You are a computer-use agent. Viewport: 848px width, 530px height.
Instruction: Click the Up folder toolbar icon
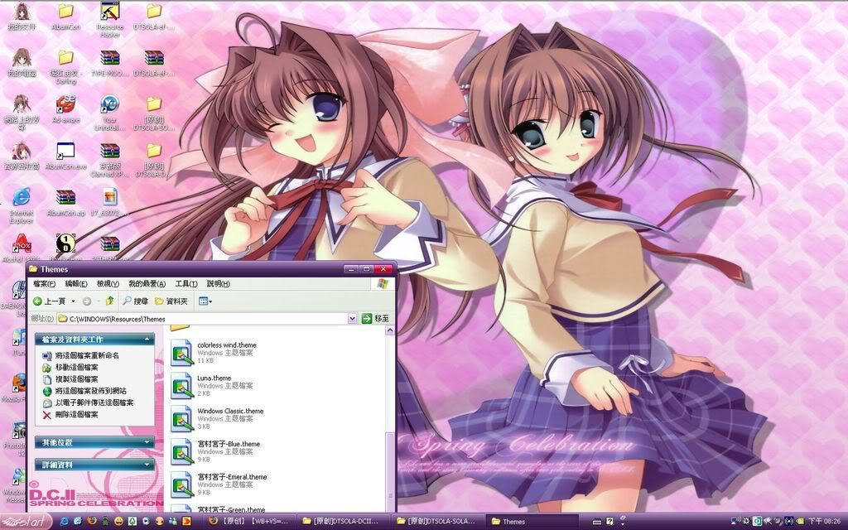(x=110, y=301)
